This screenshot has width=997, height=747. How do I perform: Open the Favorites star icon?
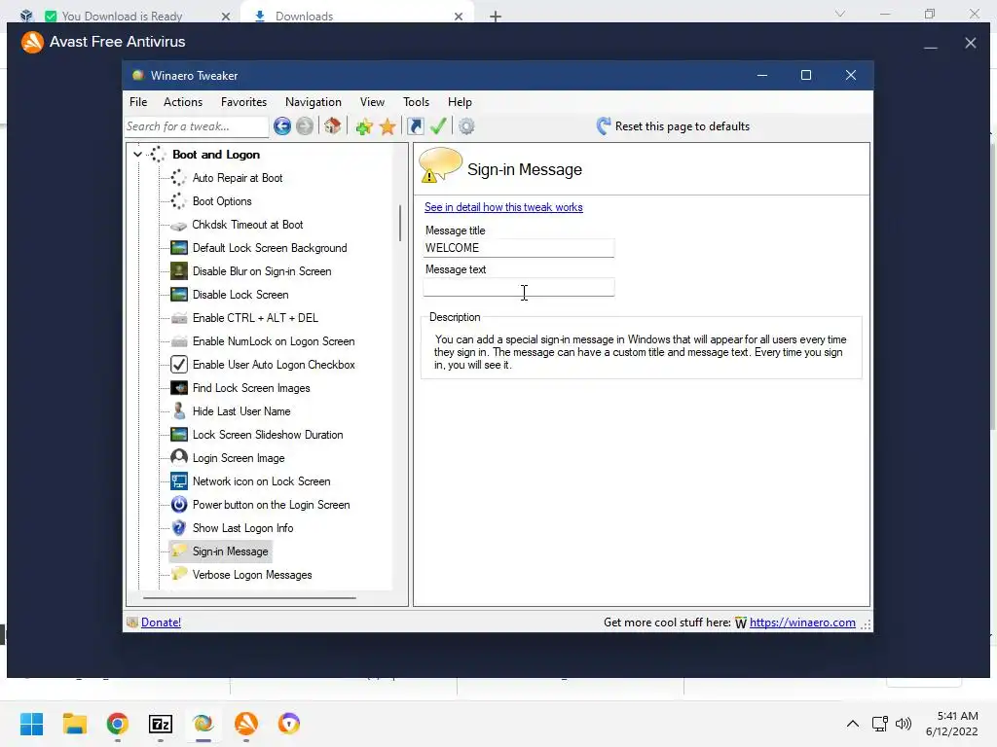(x=388, y=126)
